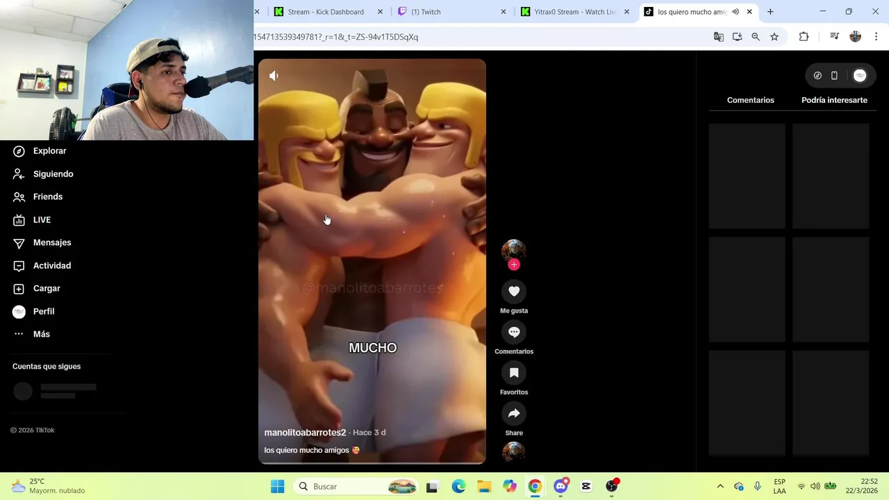Open the Chrome profile avatar

coord(856,37)
